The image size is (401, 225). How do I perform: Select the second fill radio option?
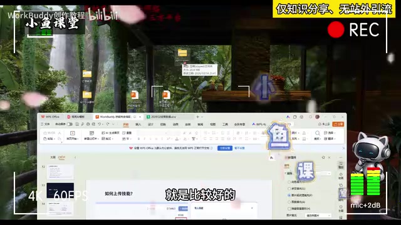coord(289,189)
